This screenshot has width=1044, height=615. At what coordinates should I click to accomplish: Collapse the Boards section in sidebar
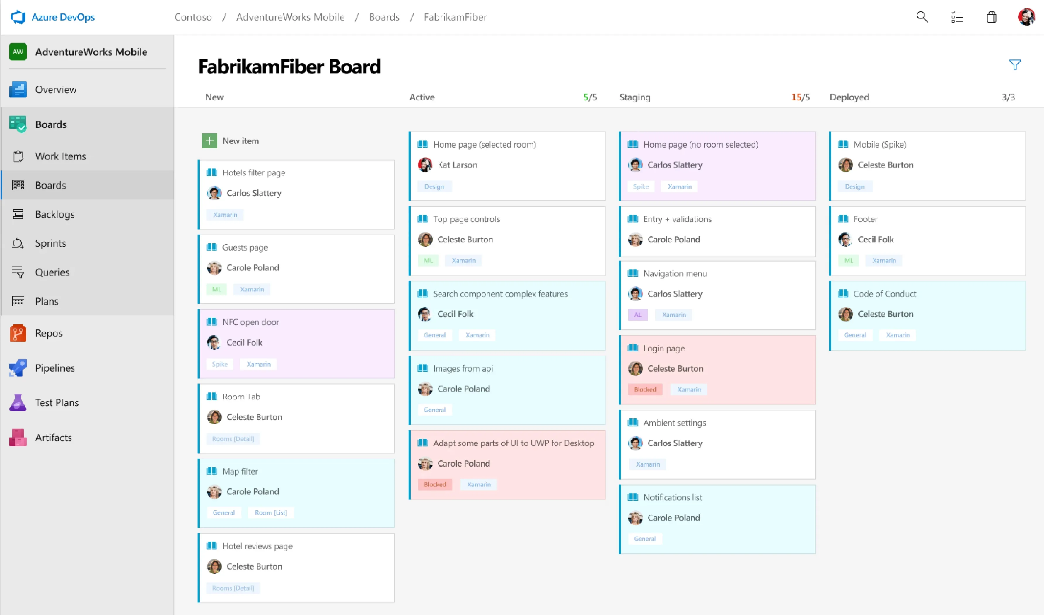pyautogui.click(x=51, y=124)
